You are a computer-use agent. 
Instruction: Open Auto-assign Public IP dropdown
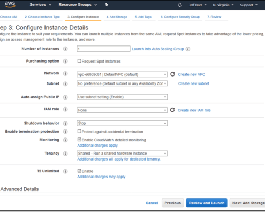[122, 97]
